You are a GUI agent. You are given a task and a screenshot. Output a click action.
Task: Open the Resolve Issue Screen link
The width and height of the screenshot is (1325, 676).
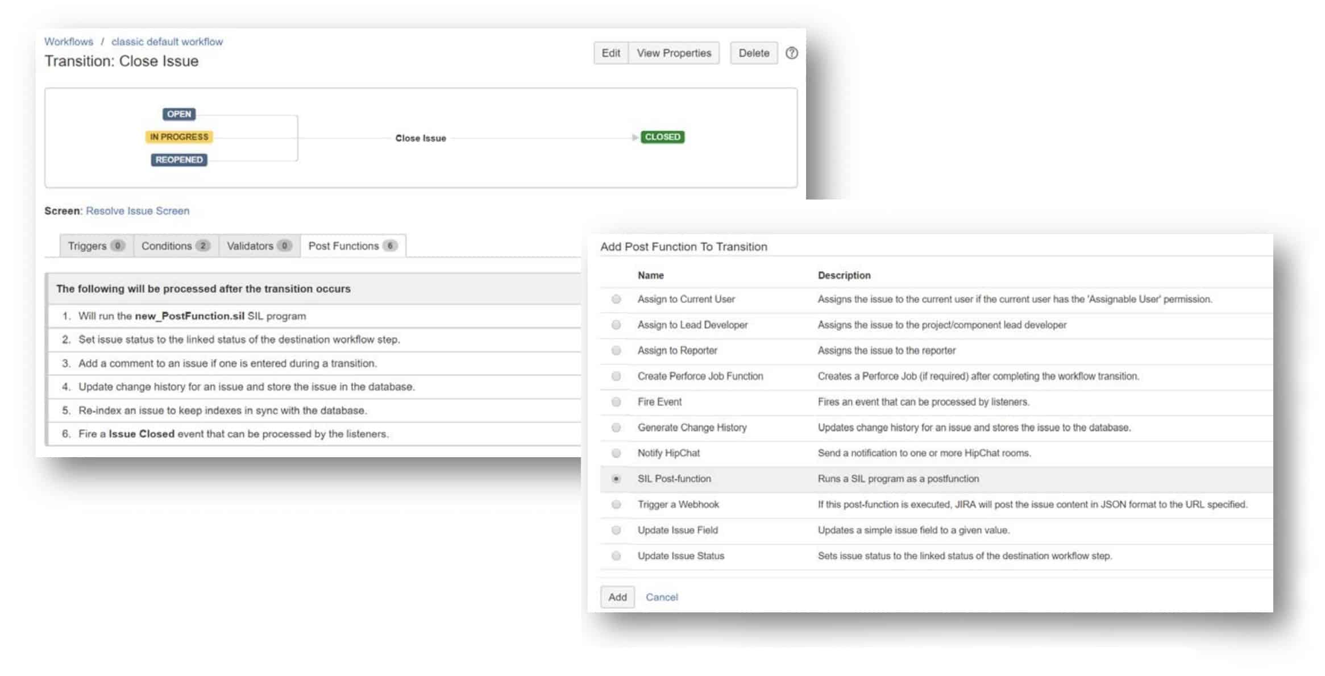pyautogui.click(x=137, y=210)
